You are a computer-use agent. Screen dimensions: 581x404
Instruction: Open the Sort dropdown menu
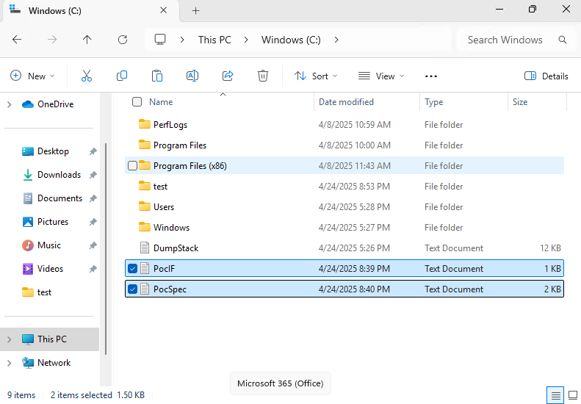pos(316,76)
